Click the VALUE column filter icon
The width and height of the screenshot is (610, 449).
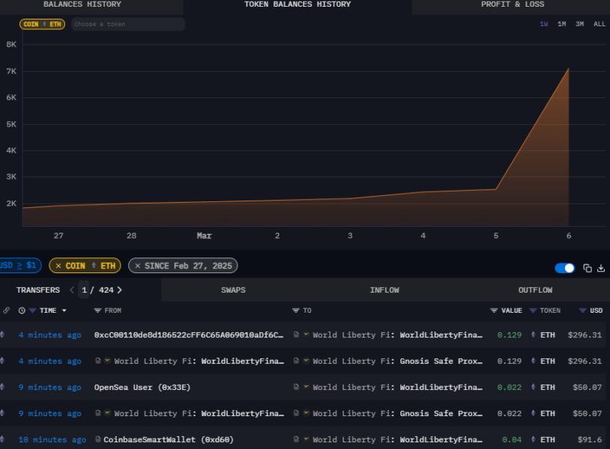[494, 311]
